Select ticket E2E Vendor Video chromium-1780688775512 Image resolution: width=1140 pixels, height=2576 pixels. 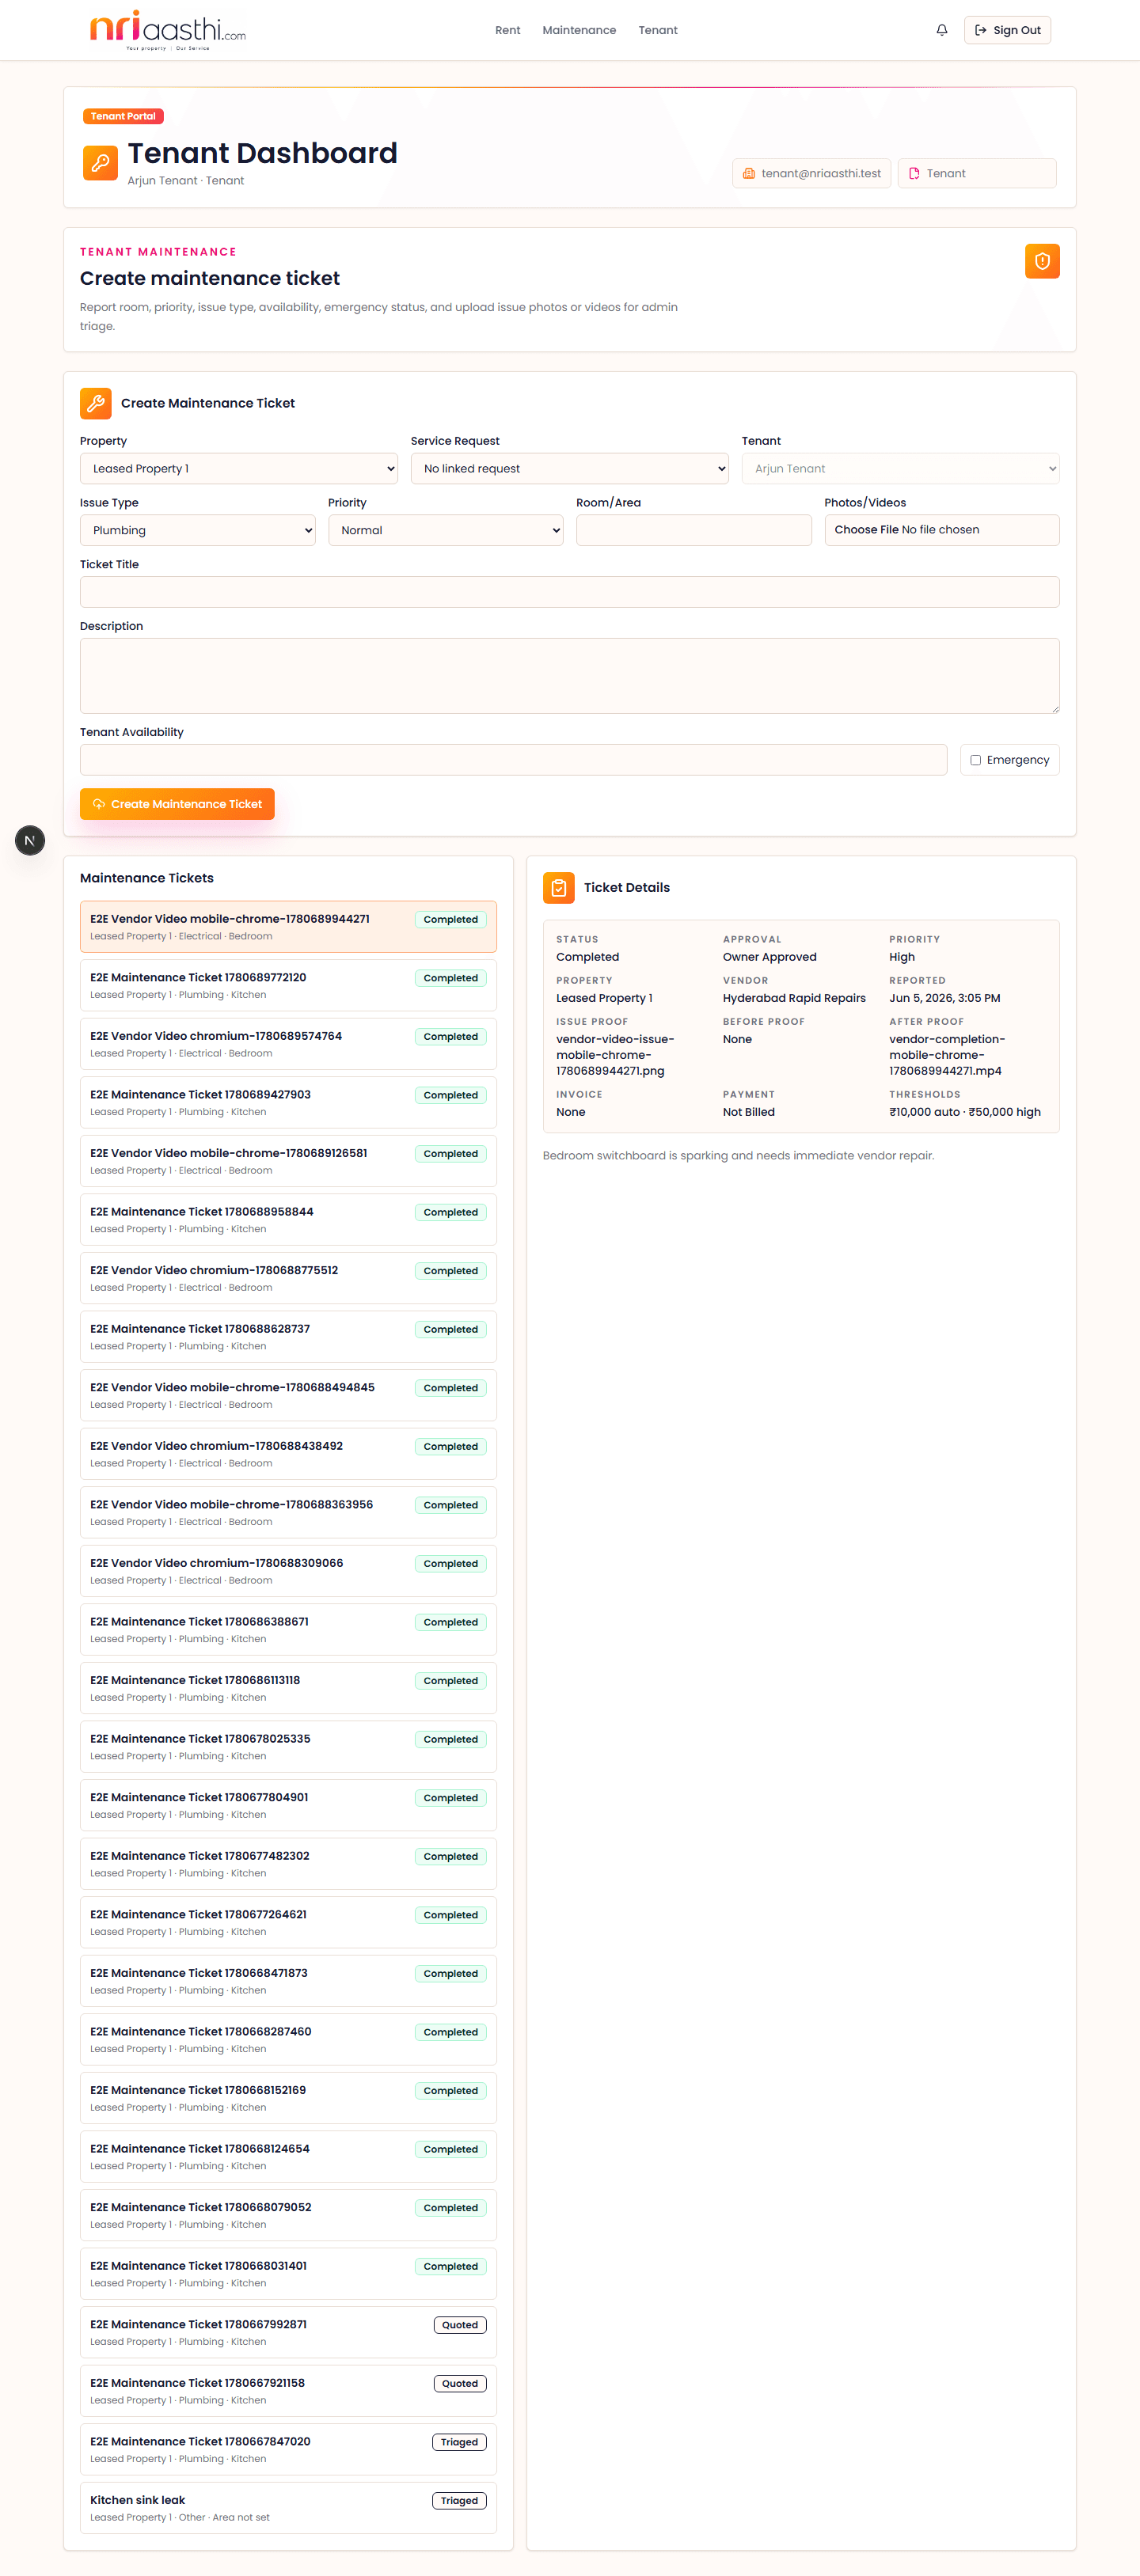288,1278
